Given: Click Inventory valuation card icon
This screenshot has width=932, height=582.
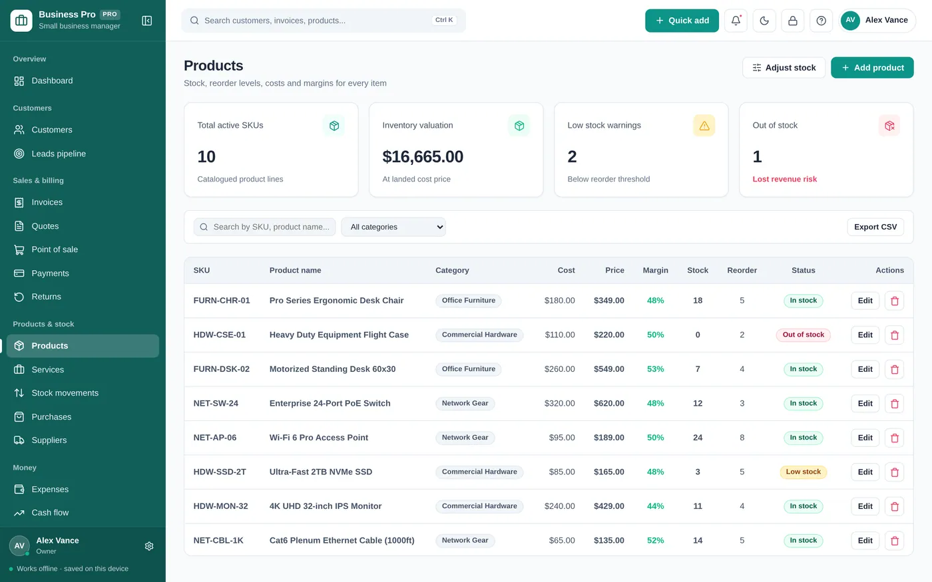Looking at the screenshot, I should [519, 126].
